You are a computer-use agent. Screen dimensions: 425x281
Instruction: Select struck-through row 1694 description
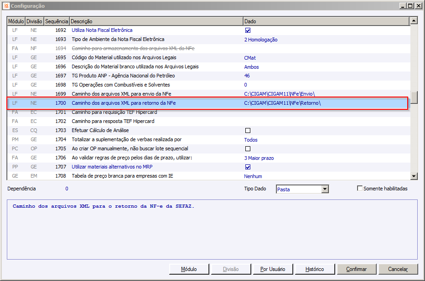(133, 48)
